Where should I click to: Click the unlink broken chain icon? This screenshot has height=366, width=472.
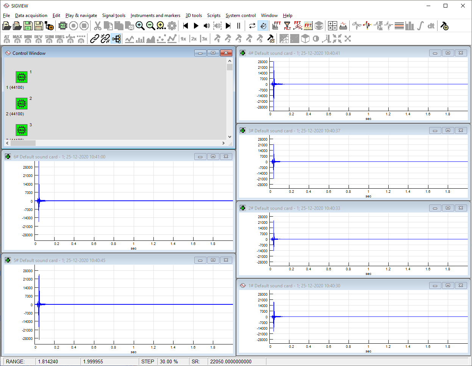[x=105, y=39]
